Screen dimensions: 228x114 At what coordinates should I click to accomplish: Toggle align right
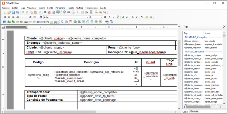point(17,17)
